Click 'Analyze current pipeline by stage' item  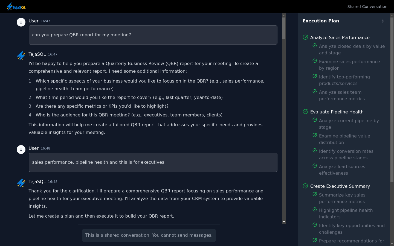tap(349, 124)
